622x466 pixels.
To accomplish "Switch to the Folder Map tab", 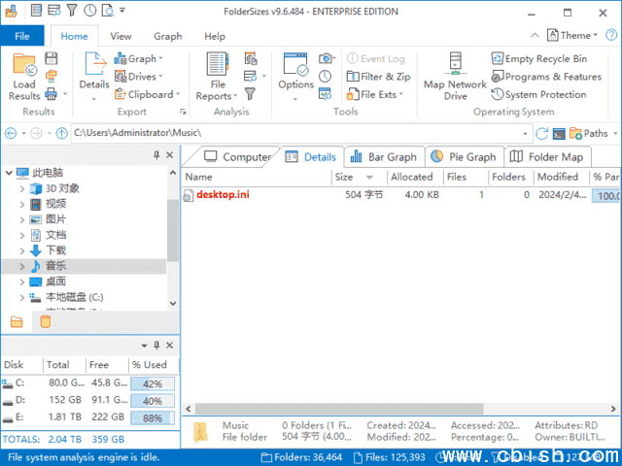I will point(546,157).
